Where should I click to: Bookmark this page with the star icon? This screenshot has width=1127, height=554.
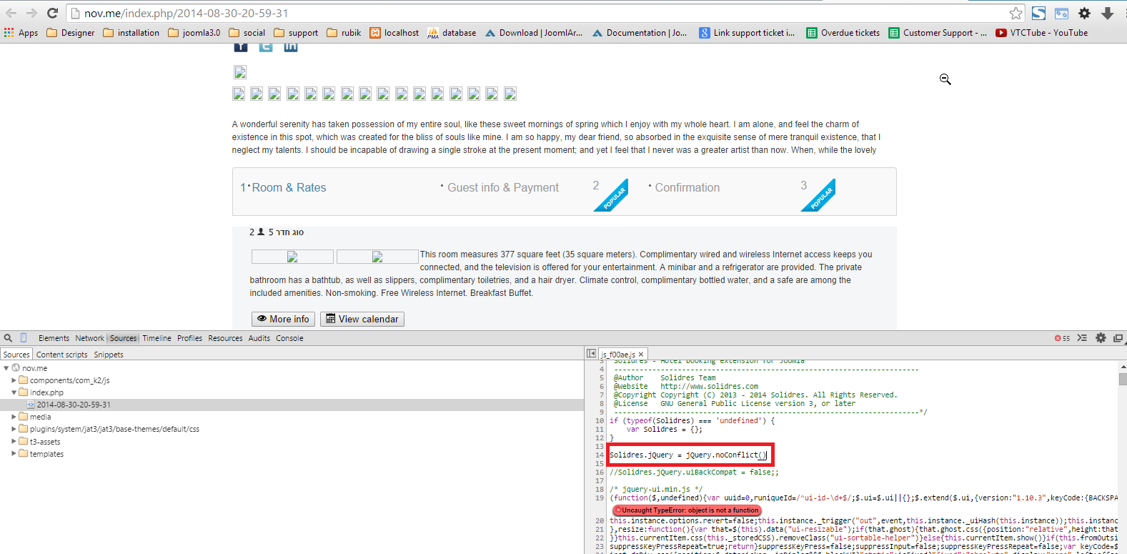click(x=1016, y=13)
